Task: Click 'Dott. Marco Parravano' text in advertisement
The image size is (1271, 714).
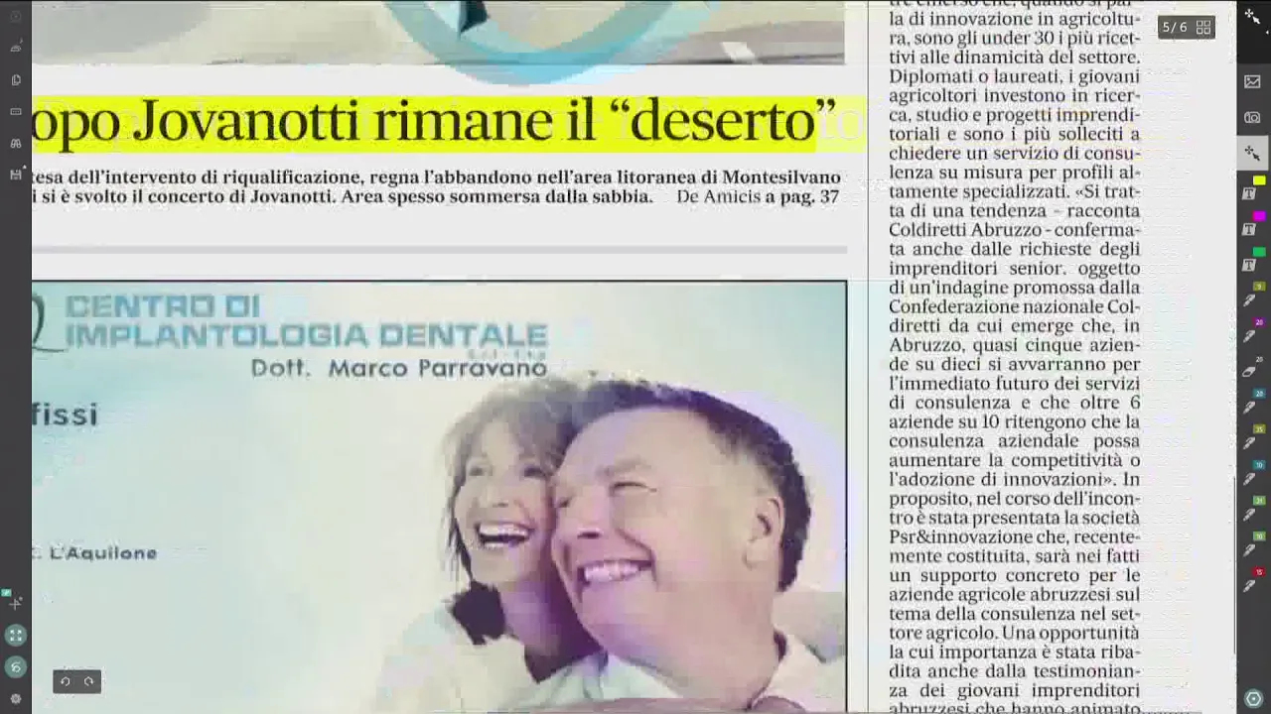Action: coord(398,369)
